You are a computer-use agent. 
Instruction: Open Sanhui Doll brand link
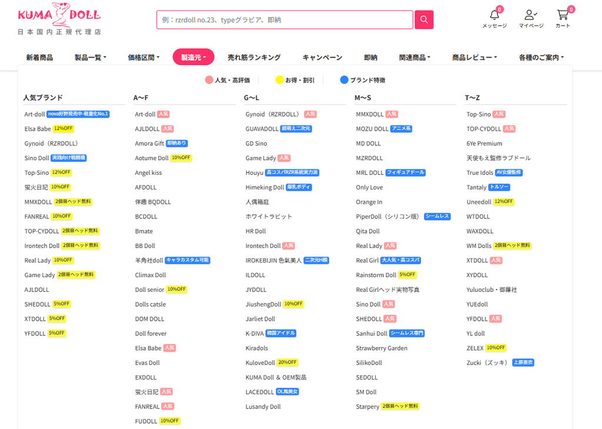[372, 333]
